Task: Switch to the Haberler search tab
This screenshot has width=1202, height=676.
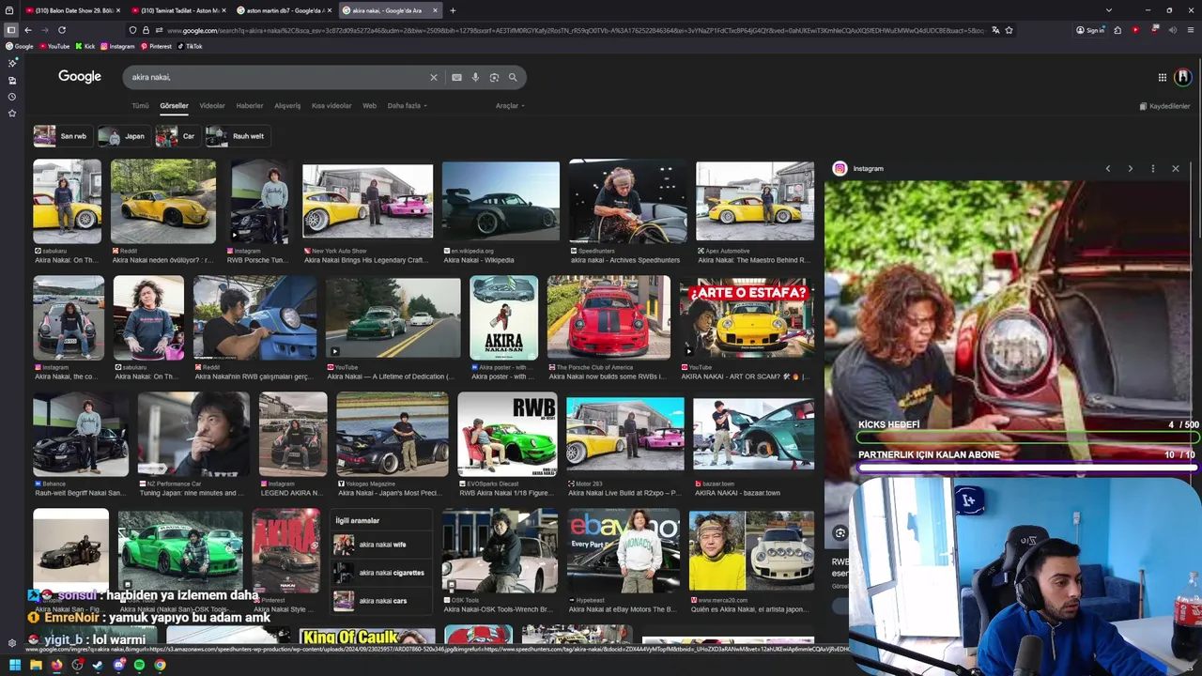Action: (250, 106)
